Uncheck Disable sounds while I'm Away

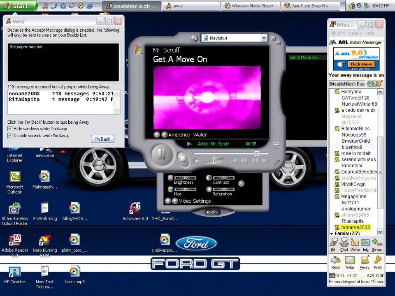10,135
